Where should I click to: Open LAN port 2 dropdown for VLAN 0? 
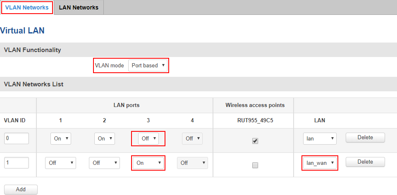[105, 139]
